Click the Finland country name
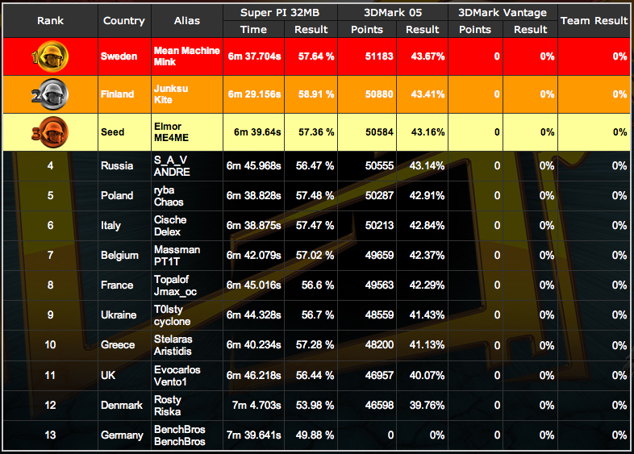The width and height of the screenshot is (634, 454). coord(118,94)
